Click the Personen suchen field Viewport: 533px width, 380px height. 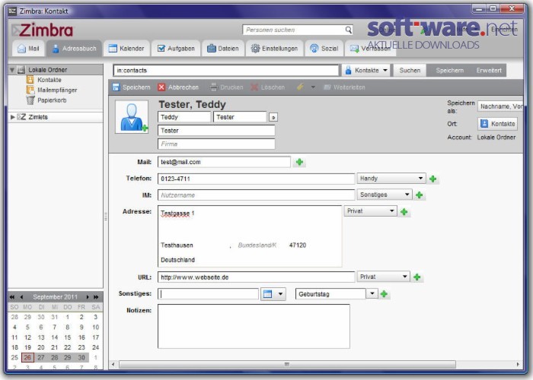[x=293, y=30]
